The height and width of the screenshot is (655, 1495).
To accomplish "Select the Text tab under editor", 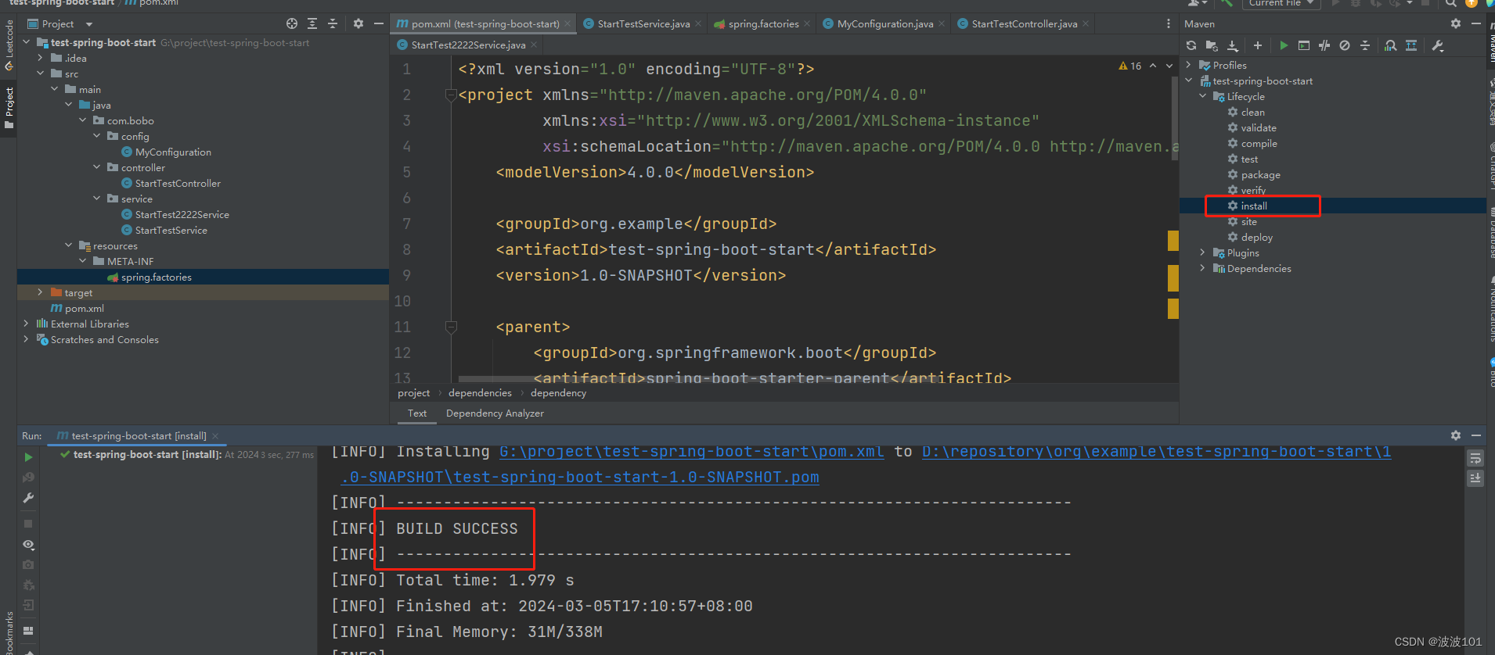I will tap(417, 413).
